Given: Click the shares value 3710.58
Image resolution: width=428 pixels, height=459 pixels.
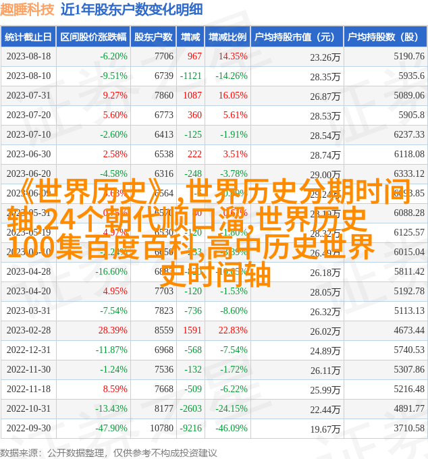Looking at the screenshot, I should [x=409, y=428].
